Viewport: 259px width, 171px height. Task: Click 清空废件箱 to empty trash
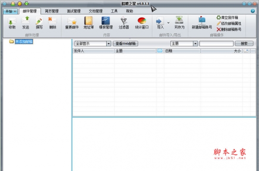pos(227,18)
